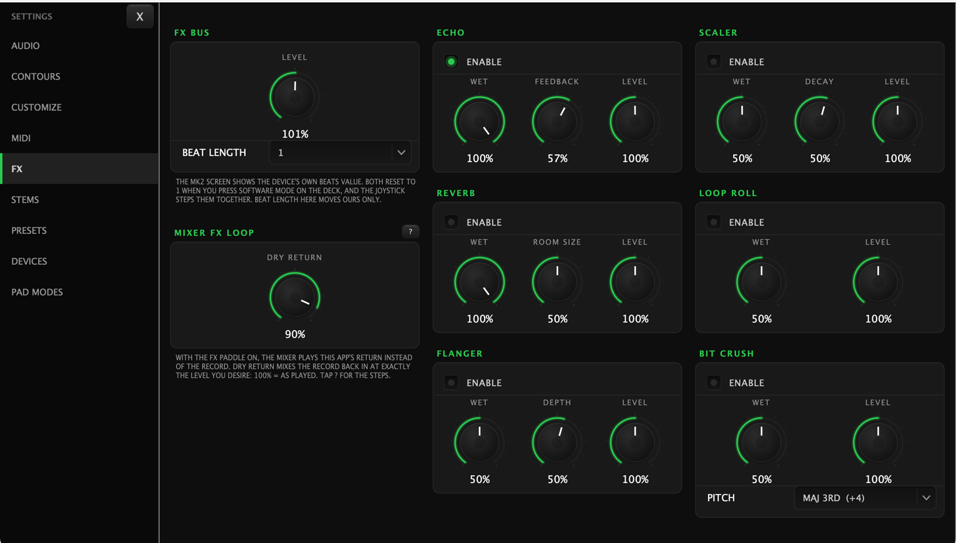Click the Loop Roll Wet 50% value
The image size is (956, 543).
pyautogui.click(x=762, y=319)
